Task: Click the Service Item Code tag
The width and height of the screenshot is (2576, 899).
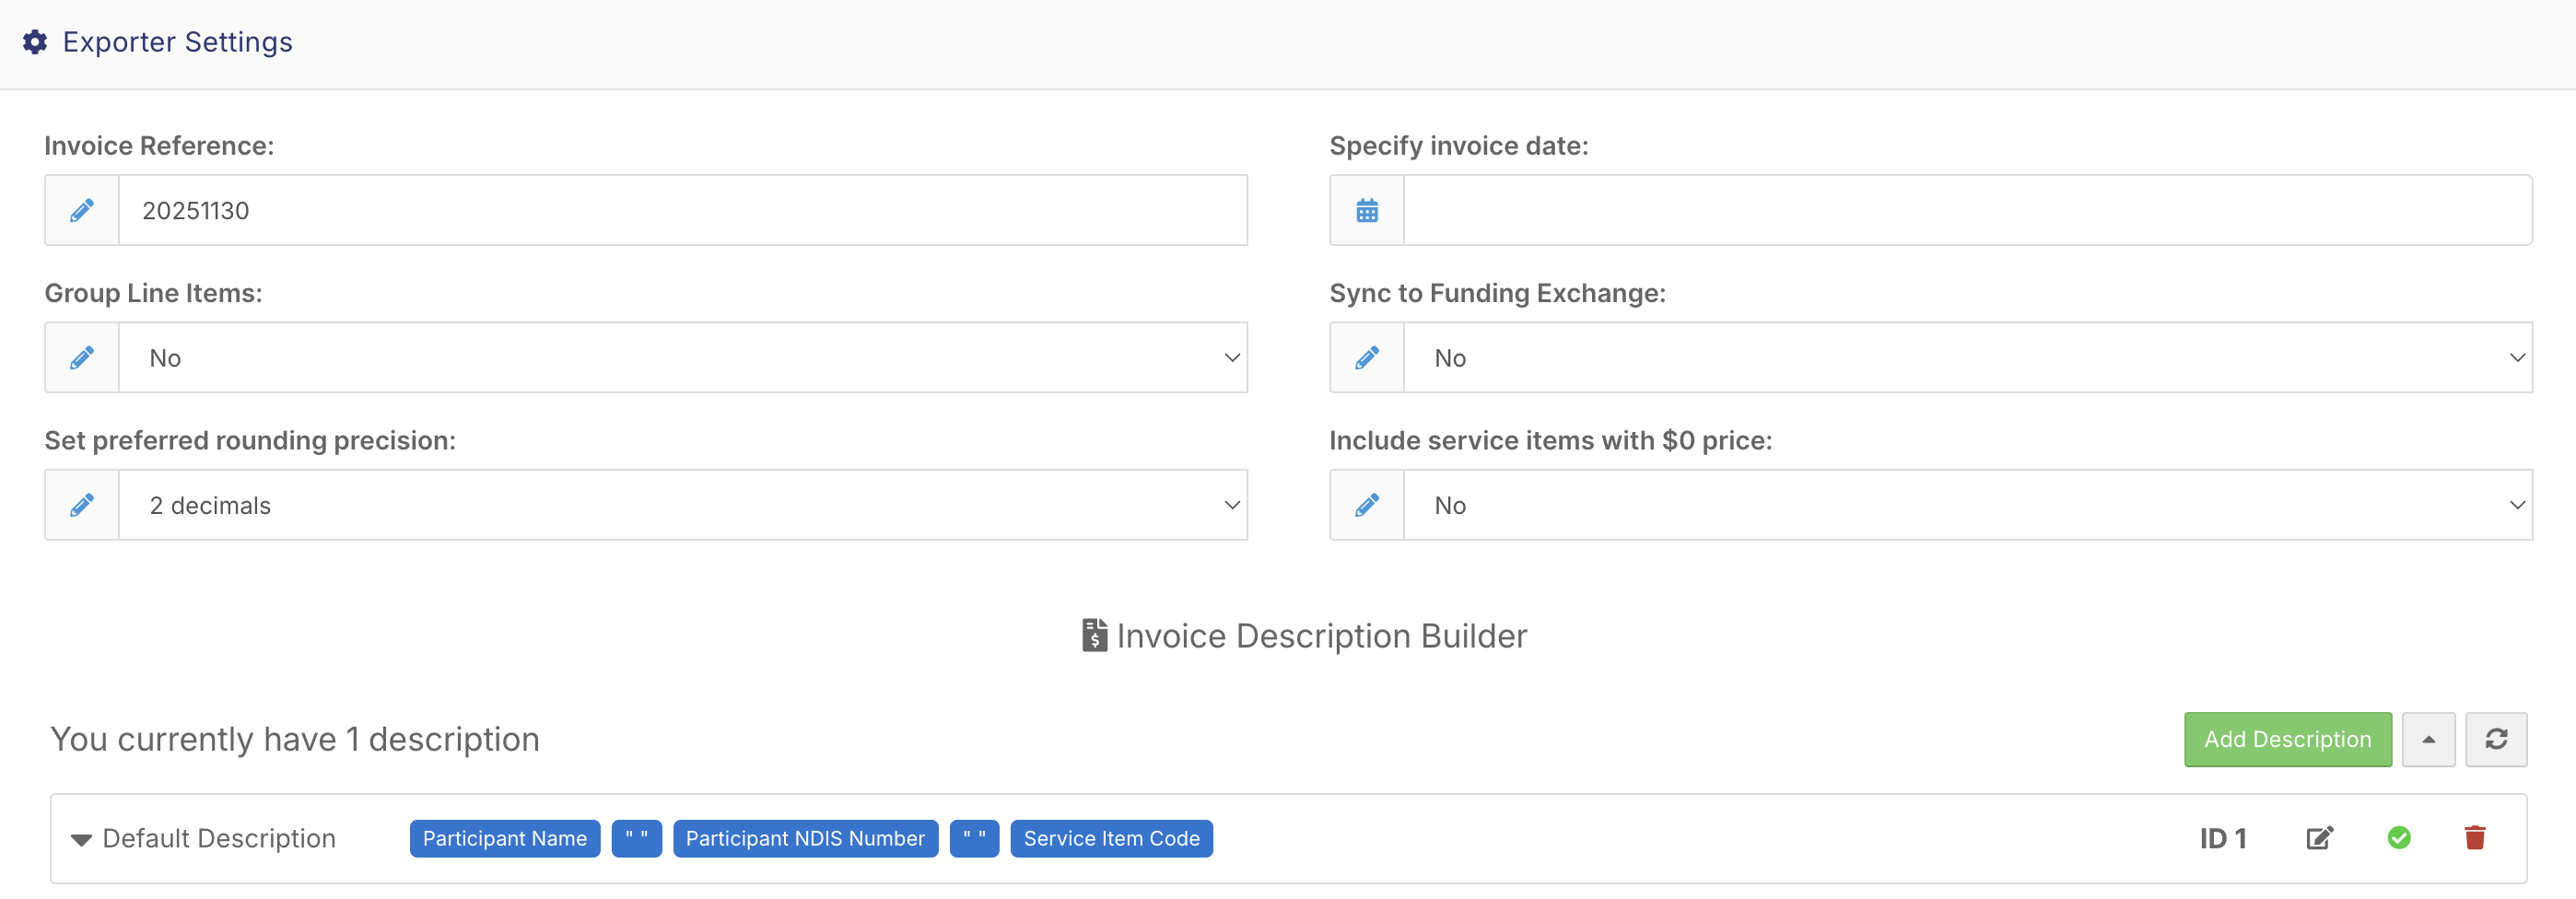Action: click(x=1111, y=838)
